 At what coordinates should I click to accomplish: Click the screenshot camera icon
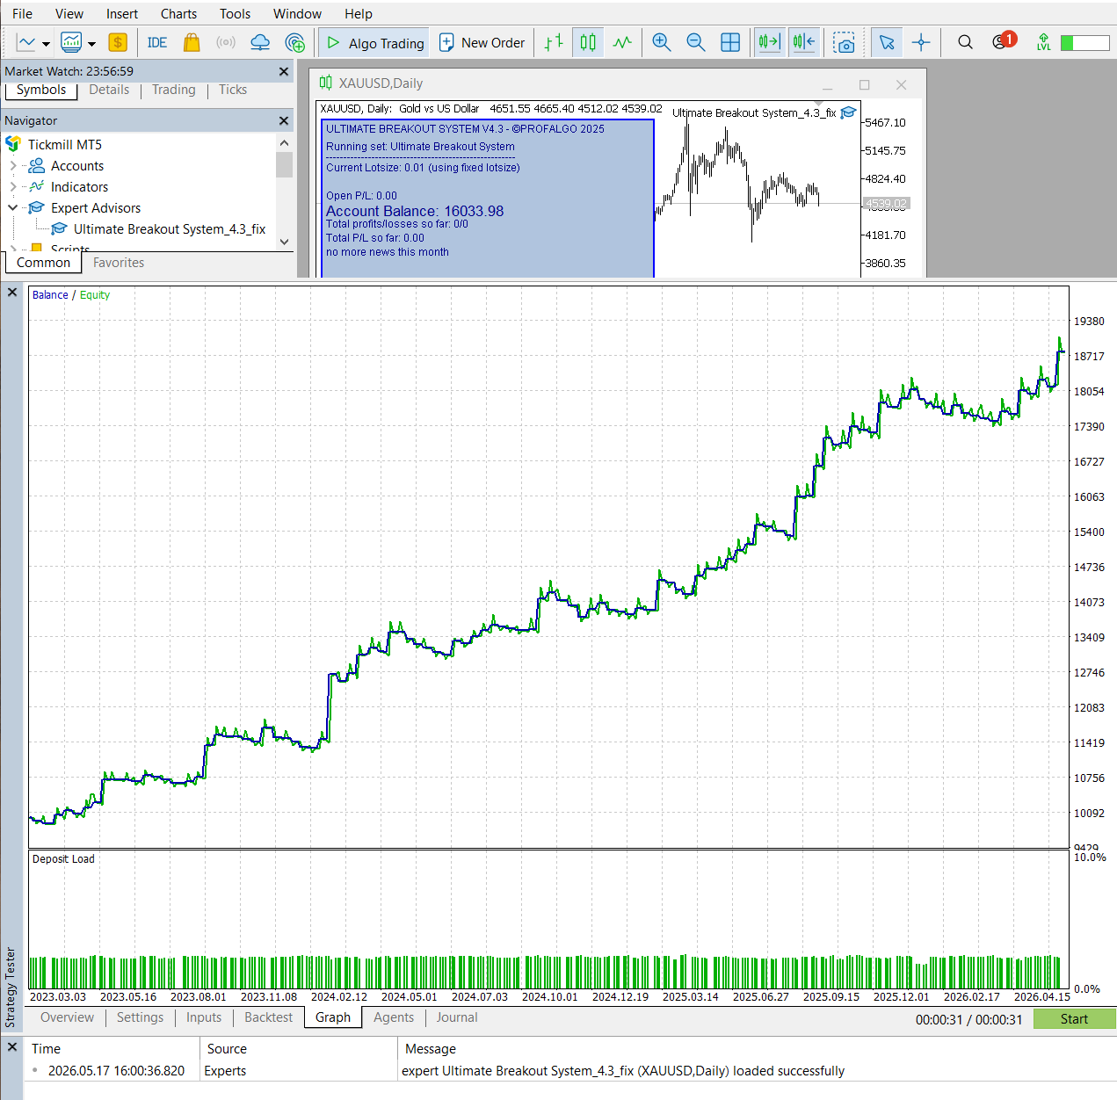point(845,42)
